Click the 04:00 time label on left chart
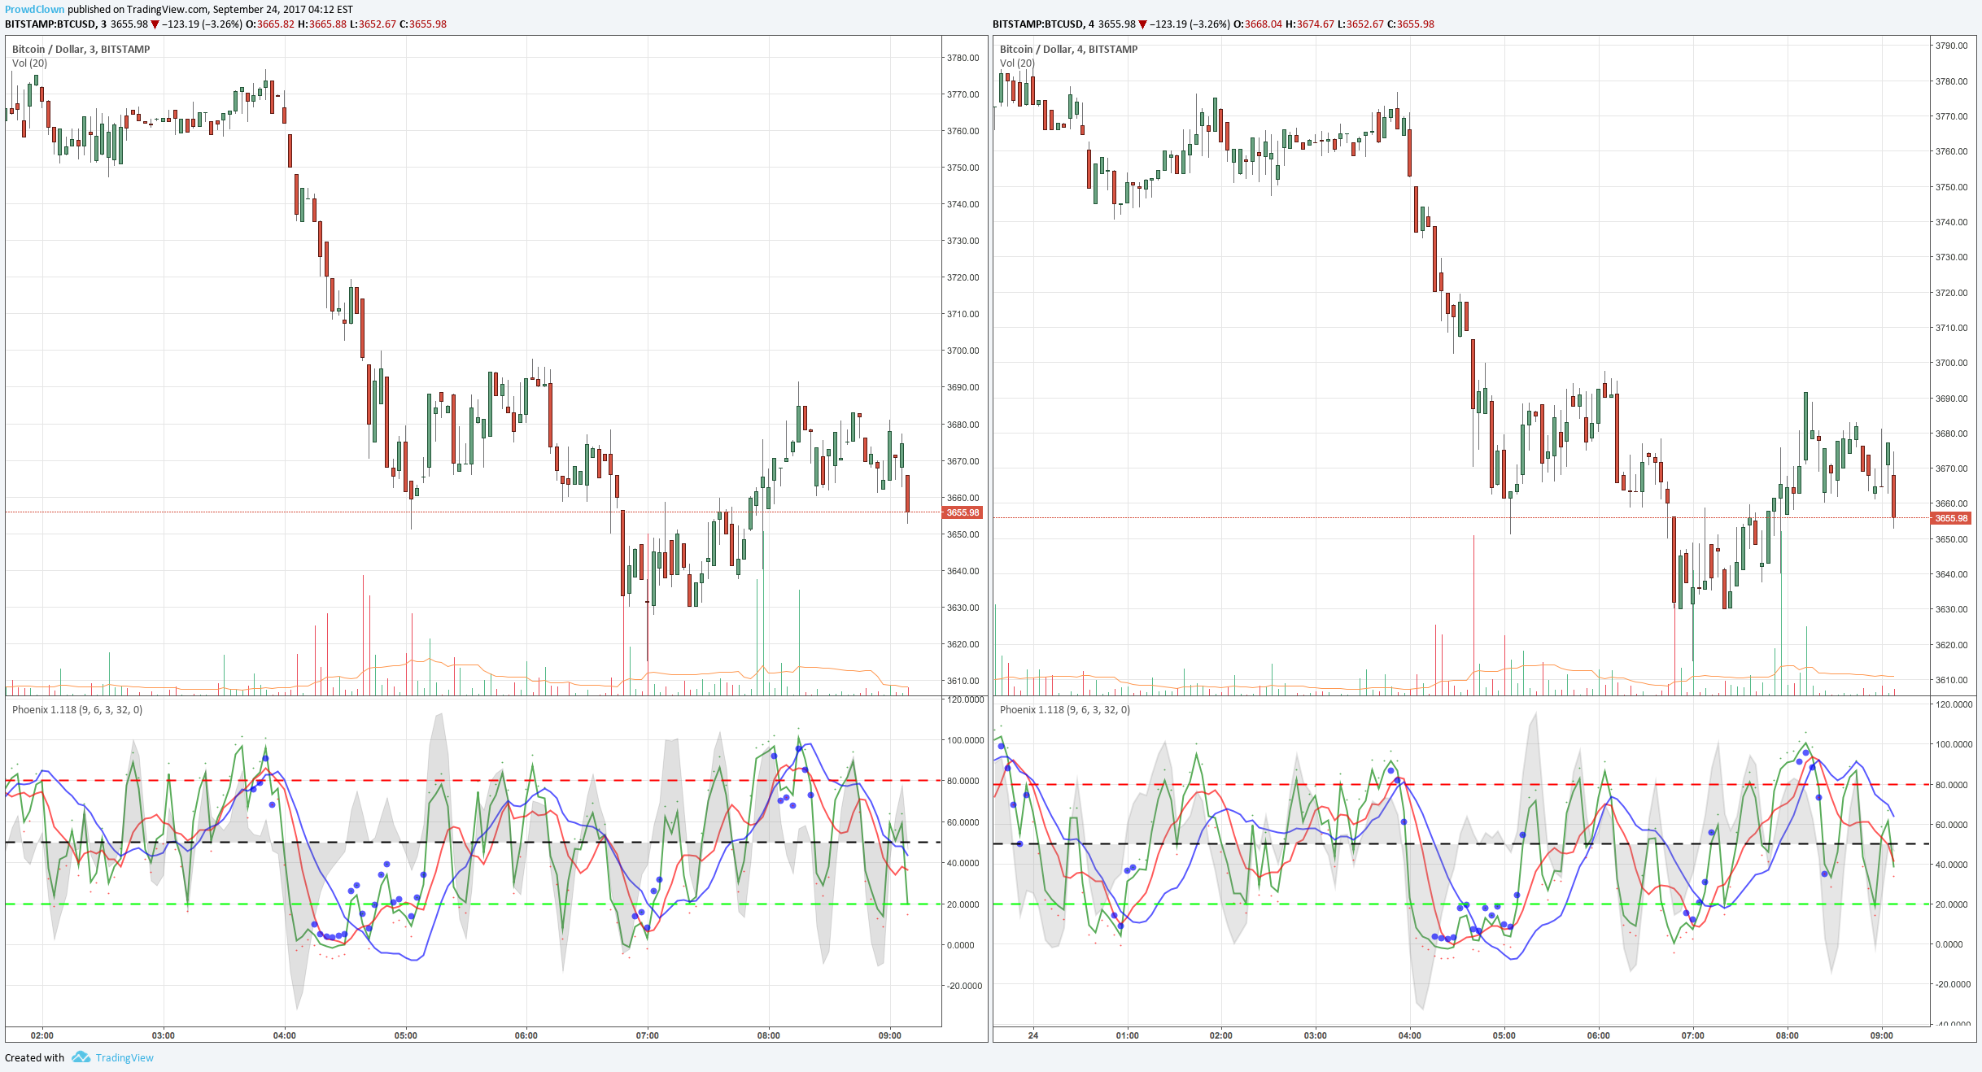The width and height of the screenshot is (1982, 1072). [285, 1035]
